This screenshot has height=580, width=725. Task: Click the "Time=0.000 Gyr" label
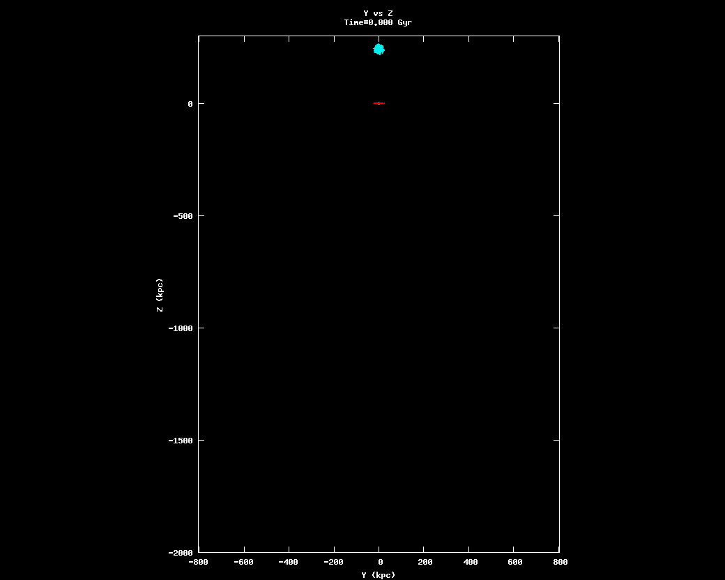coord(378,22)
